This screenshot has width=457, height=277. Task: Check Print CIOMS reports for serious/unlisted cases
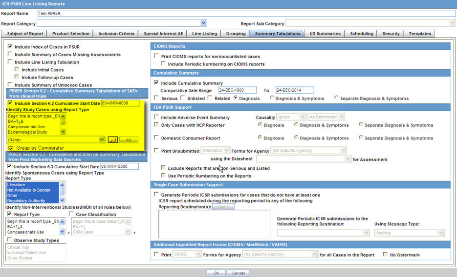click(156, 56)
